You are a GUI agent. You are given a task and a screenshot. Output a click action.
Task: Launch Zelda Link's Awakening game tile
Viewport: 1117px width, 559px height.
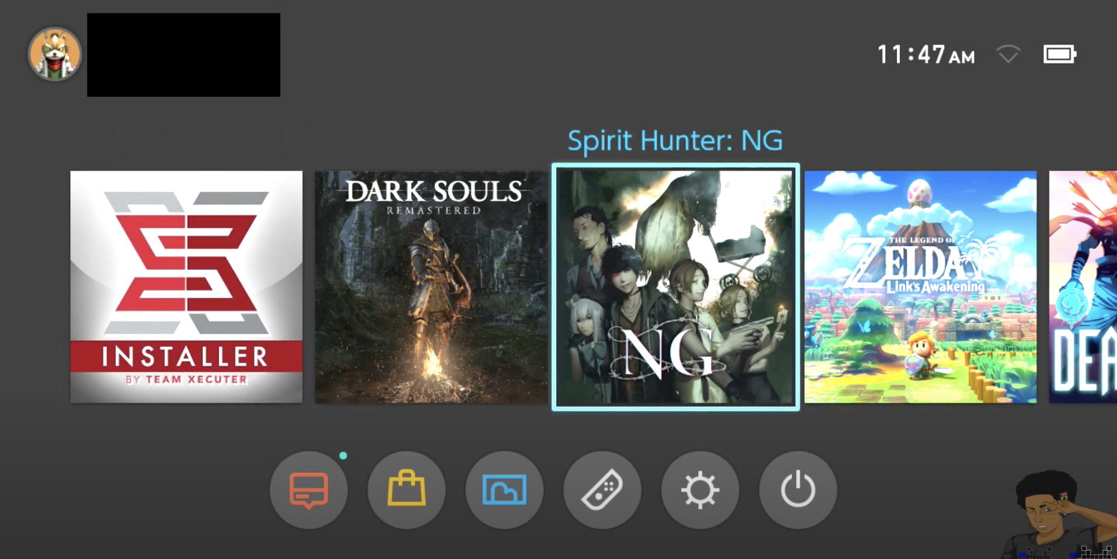pyautogui.click(x=920, y=287)
